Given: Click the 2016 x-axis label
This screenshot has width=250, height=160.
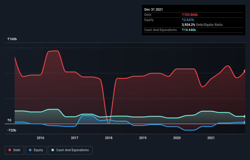Looking at the screenshot, I should pyautogui.click(x=40, y=138).
